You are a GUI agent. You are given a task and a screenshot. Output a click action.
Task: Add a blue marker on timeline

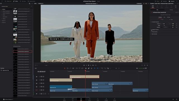(x=98, y=68)
